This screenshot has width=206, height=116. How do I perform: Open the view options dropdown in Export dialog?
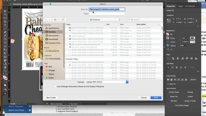[x=56, y=20]
